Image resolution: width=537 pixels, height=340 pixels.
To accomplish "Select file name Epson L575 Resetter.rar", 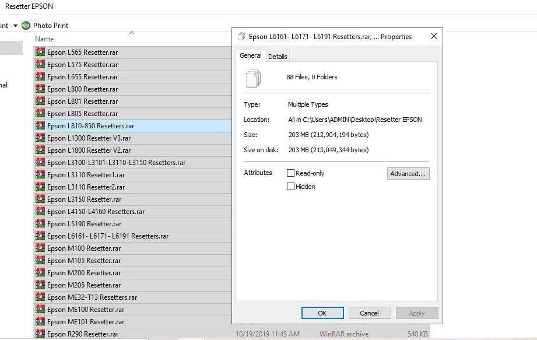I will (x=83, y=65).
